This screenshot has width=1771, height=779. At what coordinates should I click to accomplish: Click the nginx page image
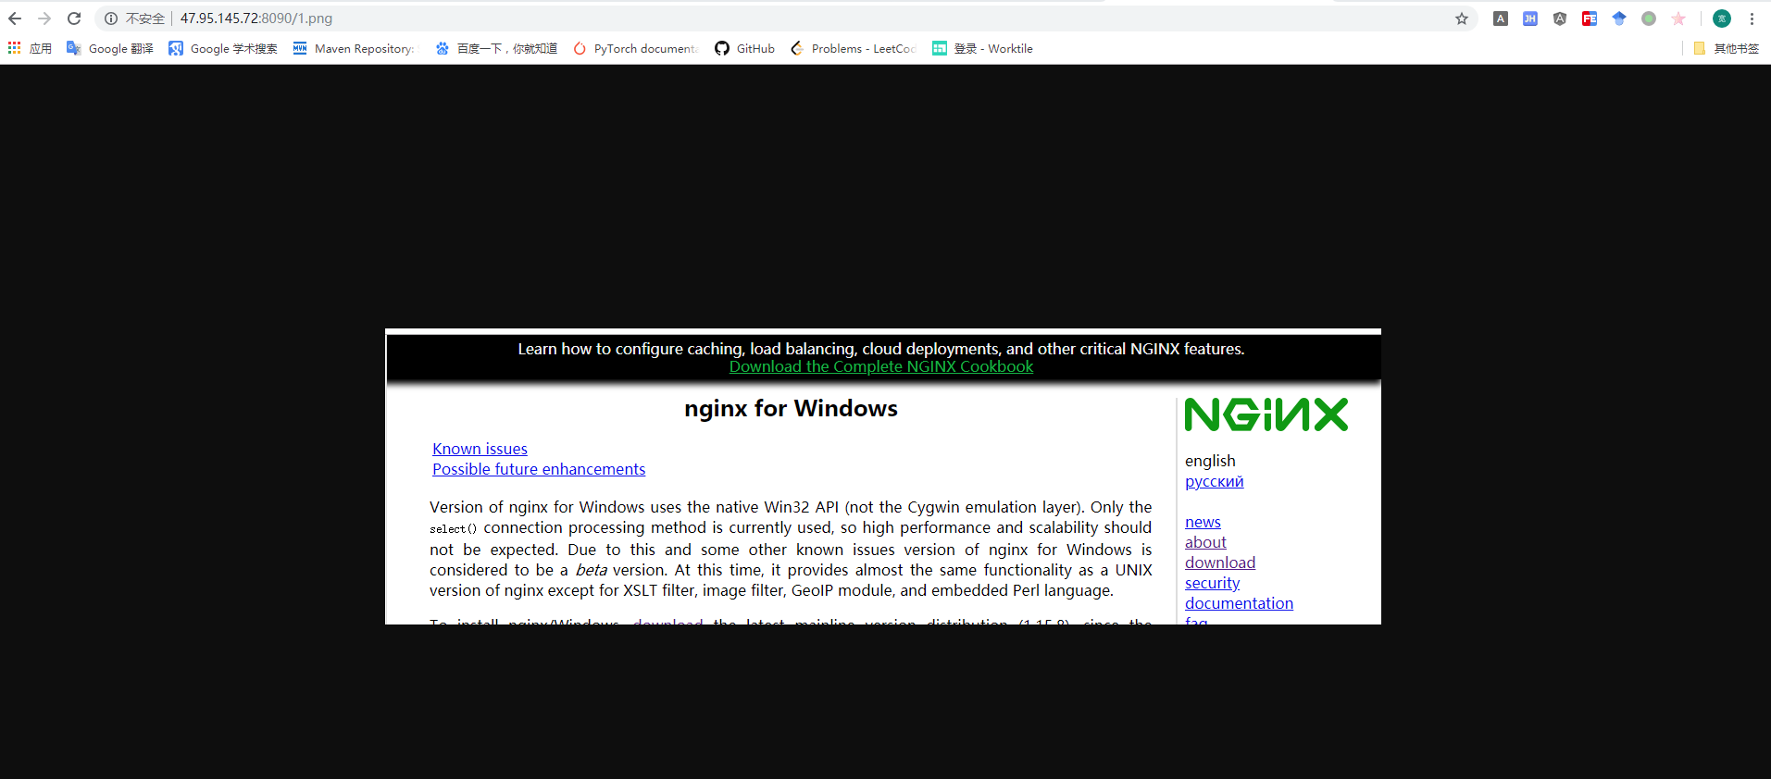[x=883, y=476]
